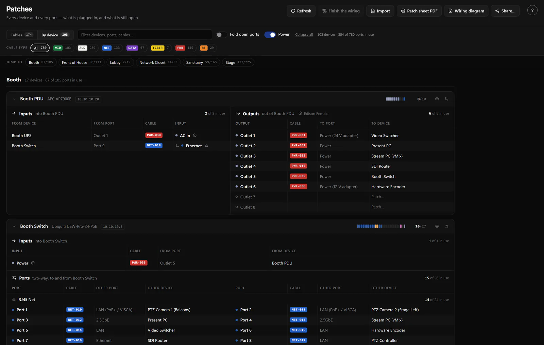Image resolution: width=544 pixels, height=345 pixels.
Task: Click the Booth Switch port usage bar
Action: pyautogui.click(x=381, y=226)
